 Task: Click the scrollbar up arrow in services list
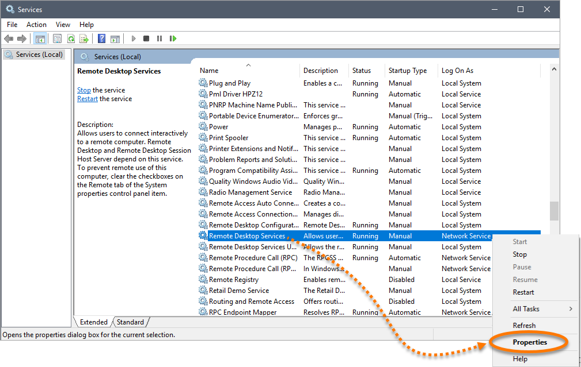coord(554,69)
